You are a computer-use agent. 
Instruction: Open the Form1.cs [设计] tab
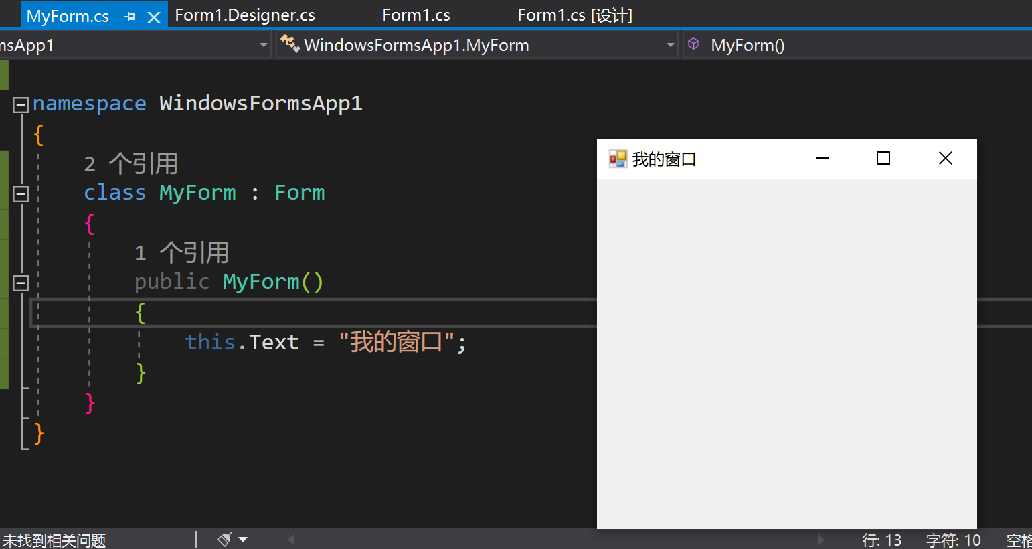pos(575,15)
